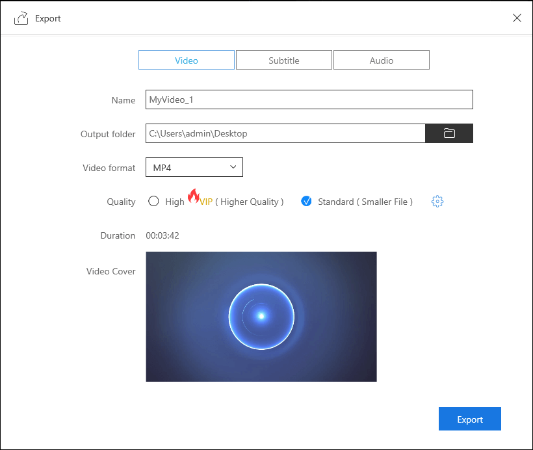Click the MyVideo_1 name field
The image size is (533, 450).
(x=309, y=99)
